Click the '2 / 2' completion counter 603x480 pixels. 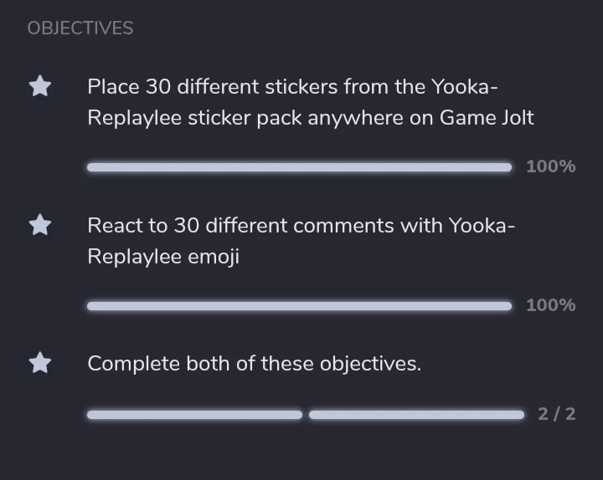[557, 414]
